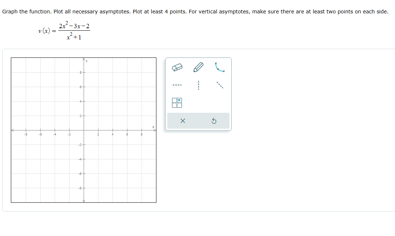Select the eraser tool

(x=177, y=67)
